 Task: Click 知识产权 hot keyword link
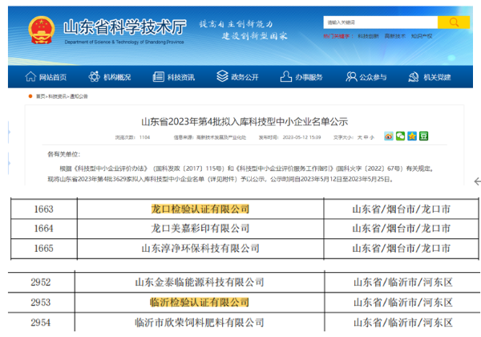(422, 36)
